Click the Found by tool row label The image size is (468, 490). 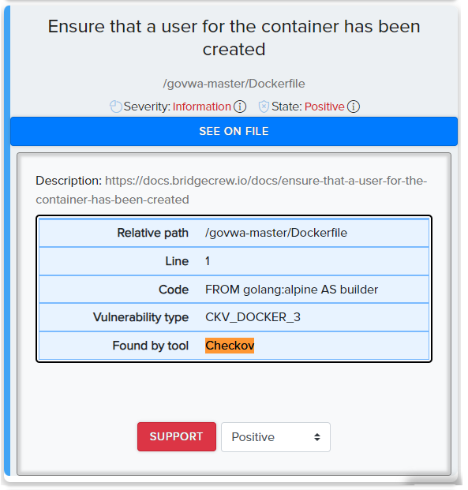pos(151,346)
